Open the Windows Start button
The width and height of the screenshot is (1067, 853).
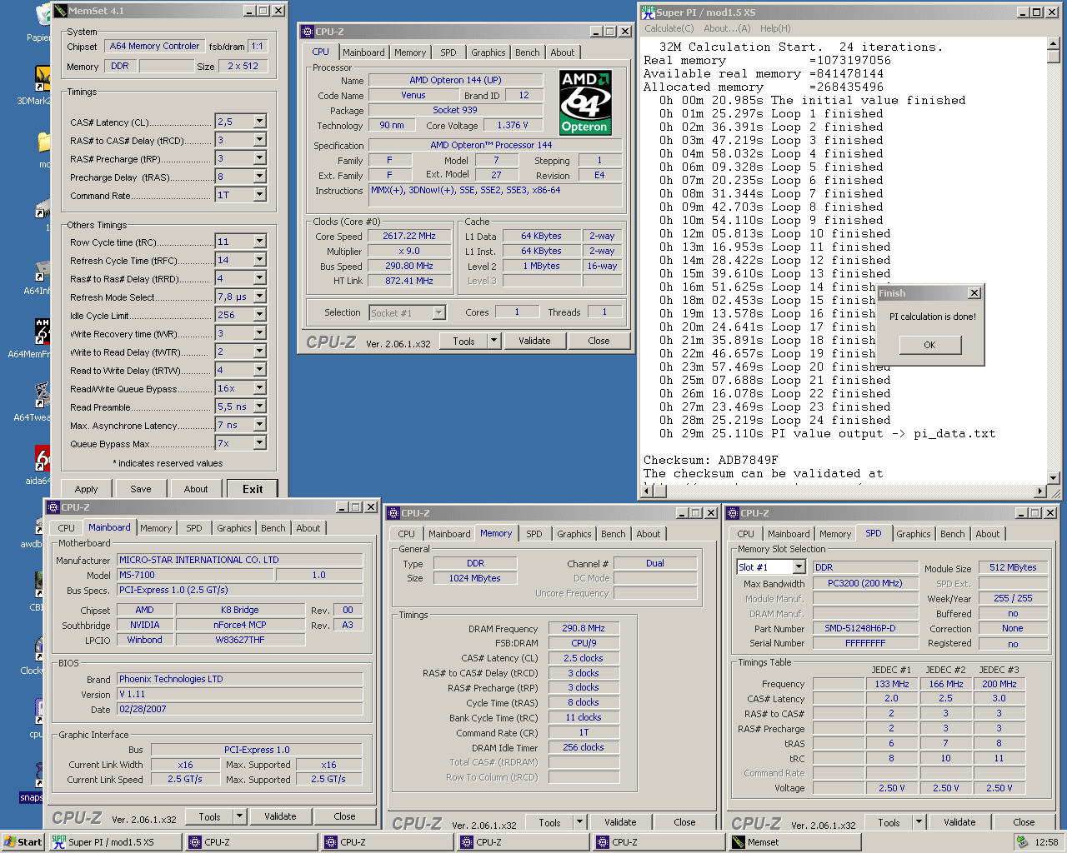[x=23, y=842]
